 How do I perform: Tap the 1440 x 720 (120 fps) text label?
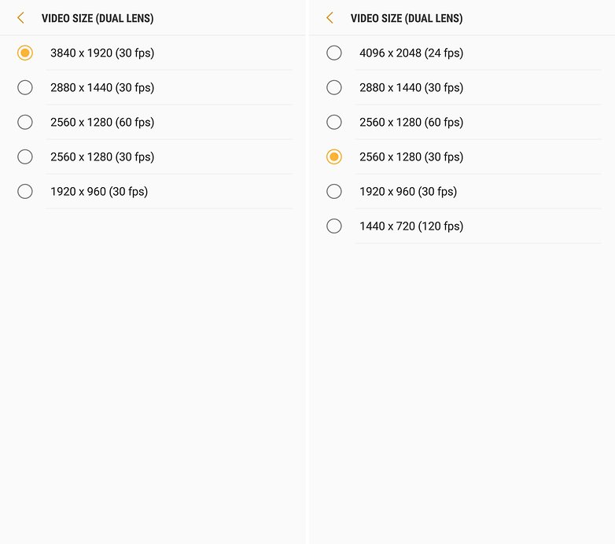click(x=411, y=226)
